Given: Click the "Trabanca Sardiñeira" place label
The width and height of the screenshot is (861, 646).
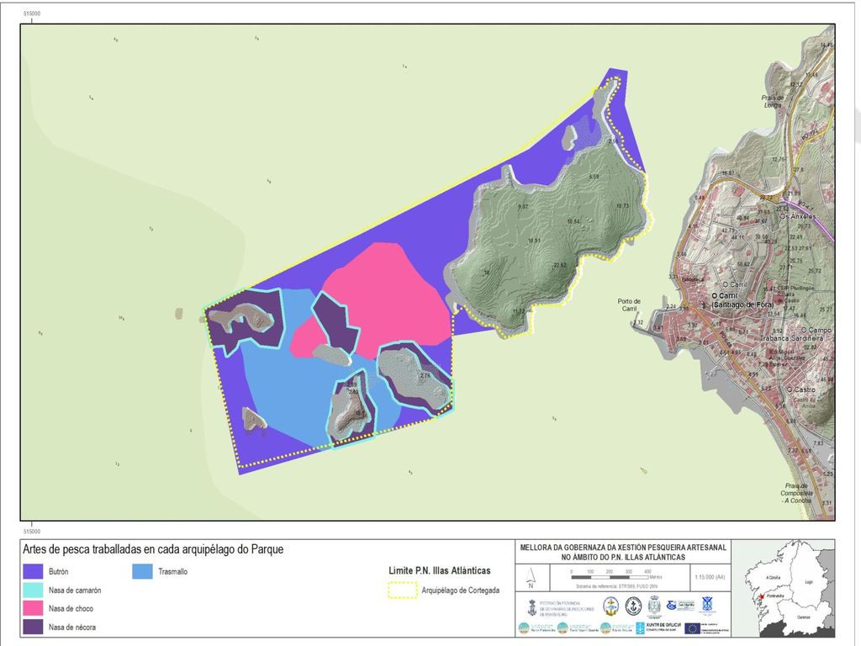Looking at the screenshot, I should coord(791,338).
